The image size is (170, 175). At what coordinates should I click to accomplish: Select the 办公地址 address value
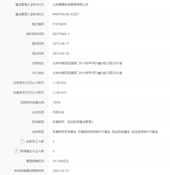click(87, 73)
